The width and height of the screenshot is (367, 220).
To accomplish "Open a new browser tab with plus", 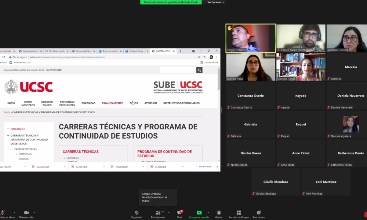I will click(x=180, y=51).
